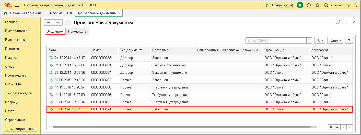Viewport: 361px width, 135px height.
Task: Open Продажи section
Action: click(x=12, y=49)
